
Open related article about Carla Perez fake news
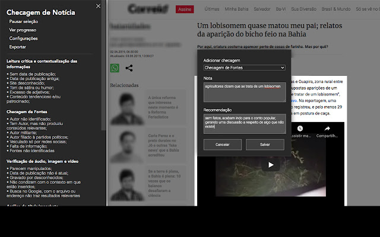164,145
